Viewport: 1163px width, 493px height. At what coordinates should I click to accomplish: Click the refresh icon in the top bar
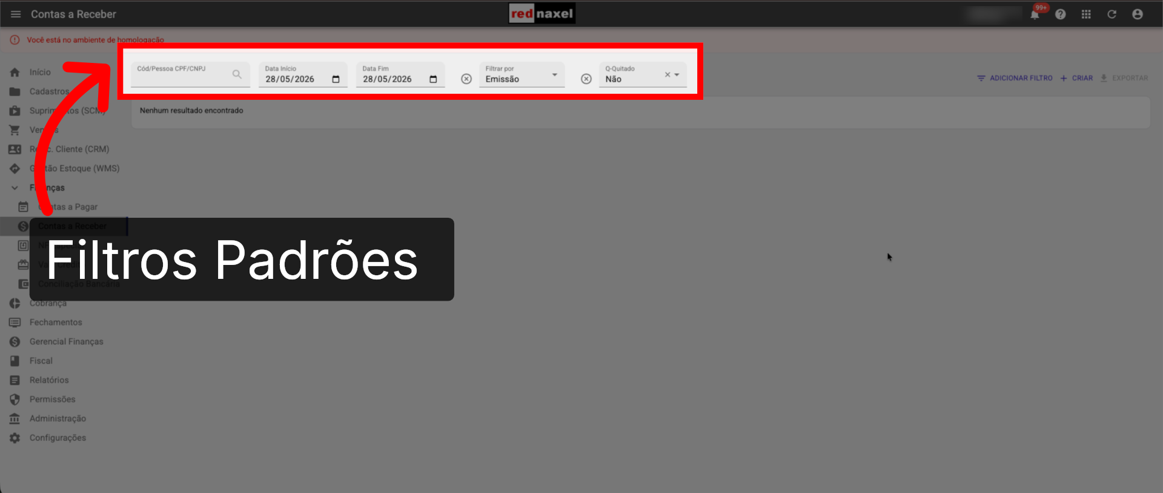1112,15
